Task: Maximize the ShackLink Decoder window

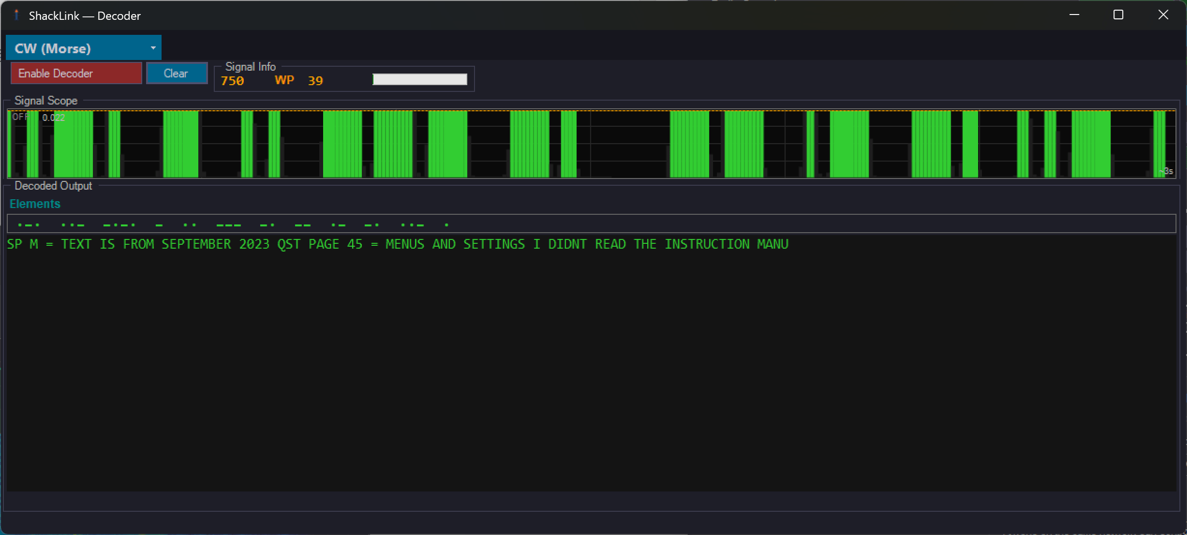Action: point(1118,15)
